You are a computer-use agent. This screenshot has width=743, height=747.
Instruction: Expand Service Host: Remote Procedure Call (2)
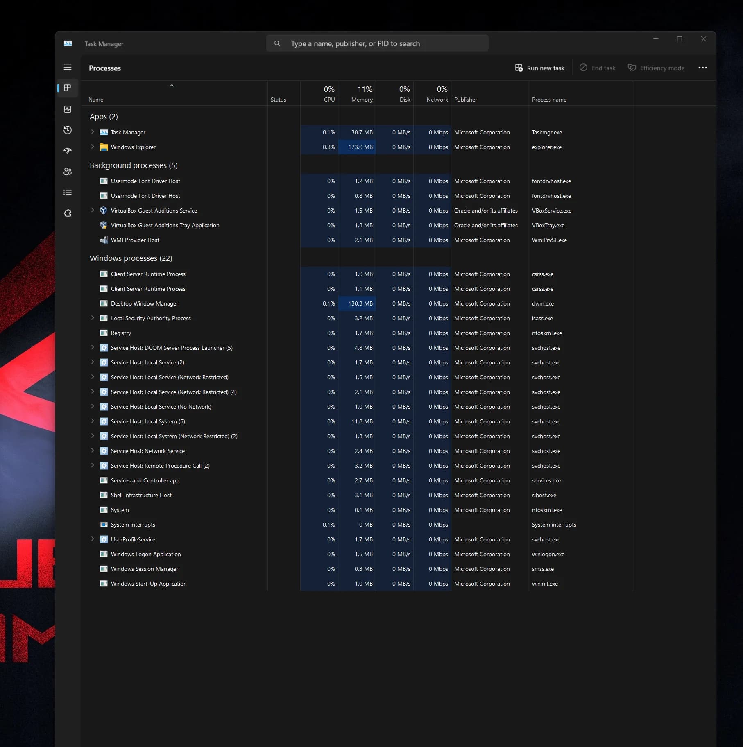(x=93, y=465)
